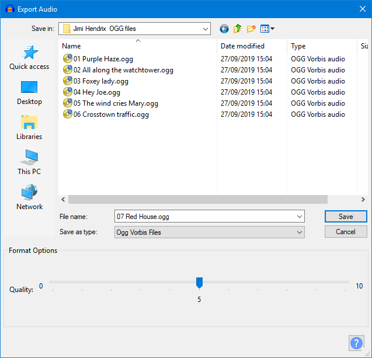Select the file name 05 The wind cries Mary.ogg
372x358 pixels.
click(x=116, y=103)
